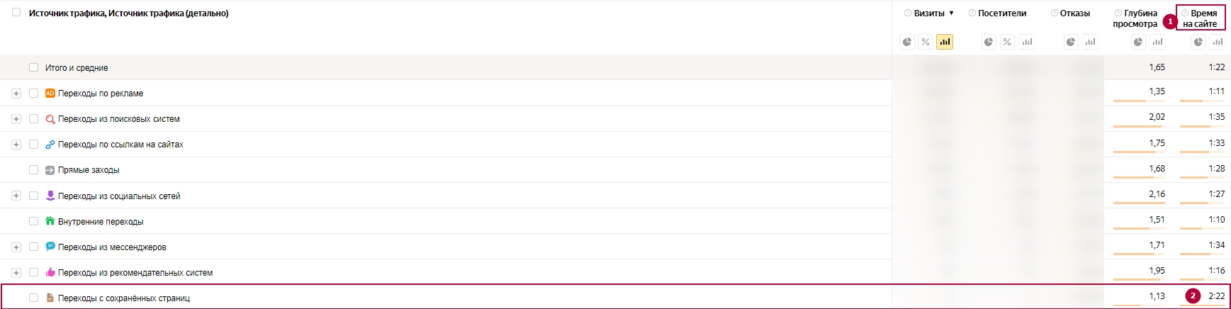Open help icon next to Посетители header
The image size is (1231, 309).
coord(972,13)
